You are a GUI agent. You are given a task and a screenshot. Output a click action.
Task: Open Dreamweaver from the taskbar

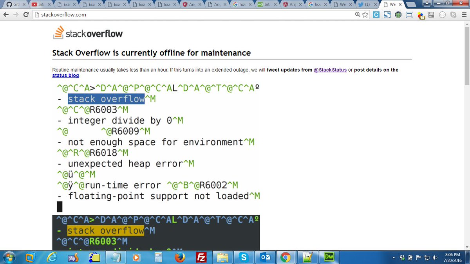pyautogui.click(x=329, y=257)
